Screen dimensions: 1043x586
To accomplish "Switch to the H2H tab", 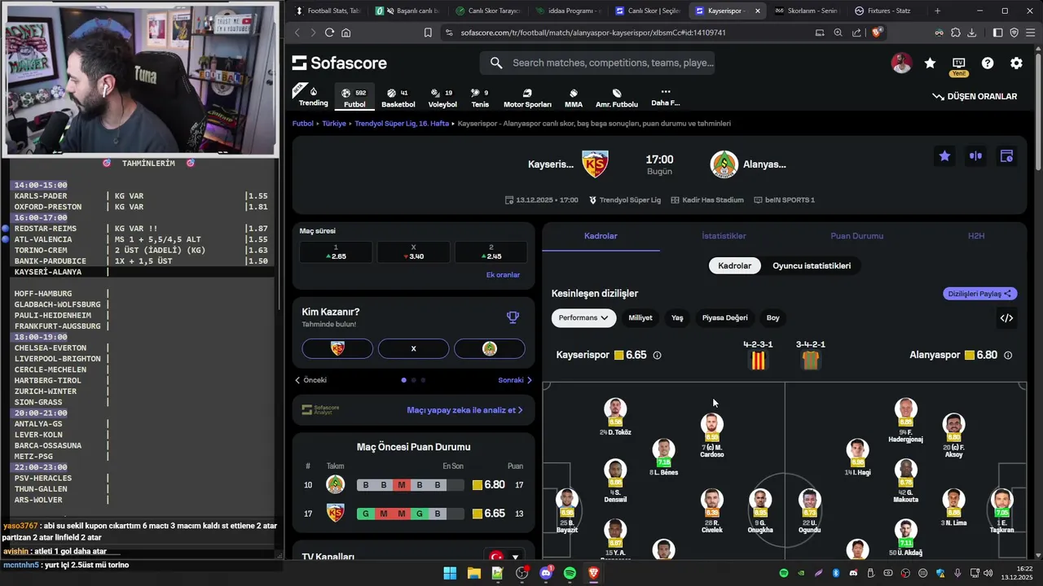I will (x=976, y=236).
